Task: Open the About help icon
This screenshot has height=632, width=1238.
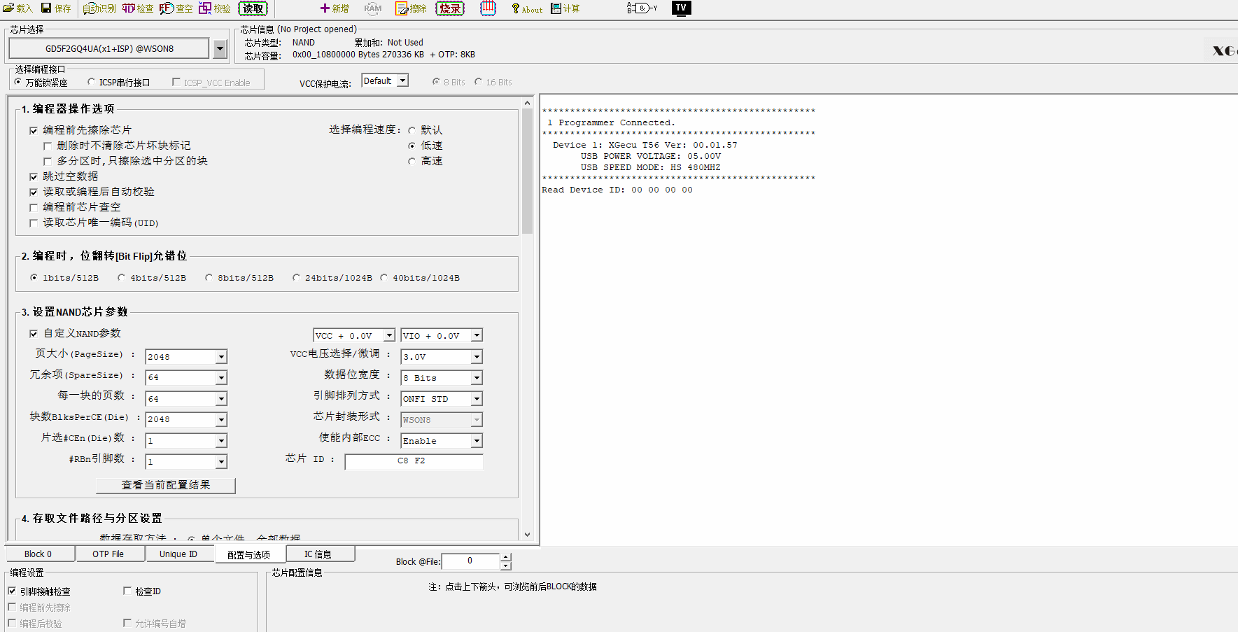Action: point(527,9)
